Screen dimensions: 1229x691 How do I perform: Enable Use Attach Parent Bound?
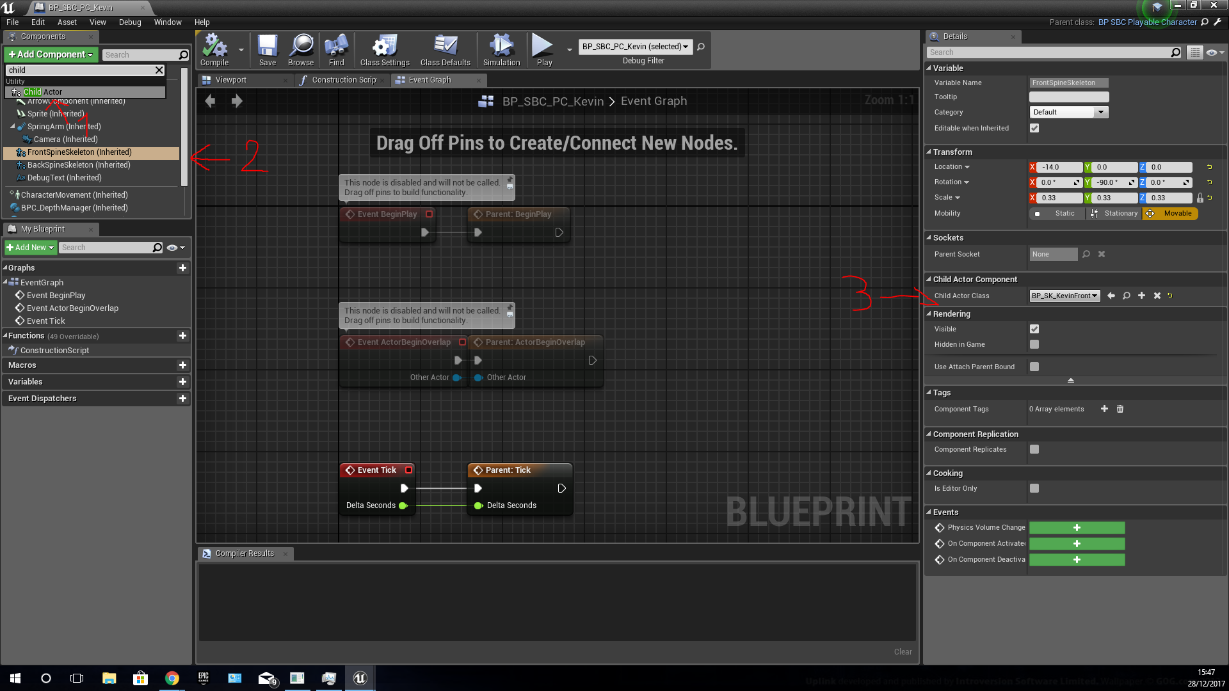(x=1034, y=367)
